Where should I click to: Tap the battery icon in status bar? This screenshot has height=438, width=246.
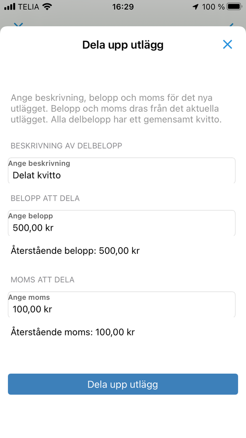(234, 7)
